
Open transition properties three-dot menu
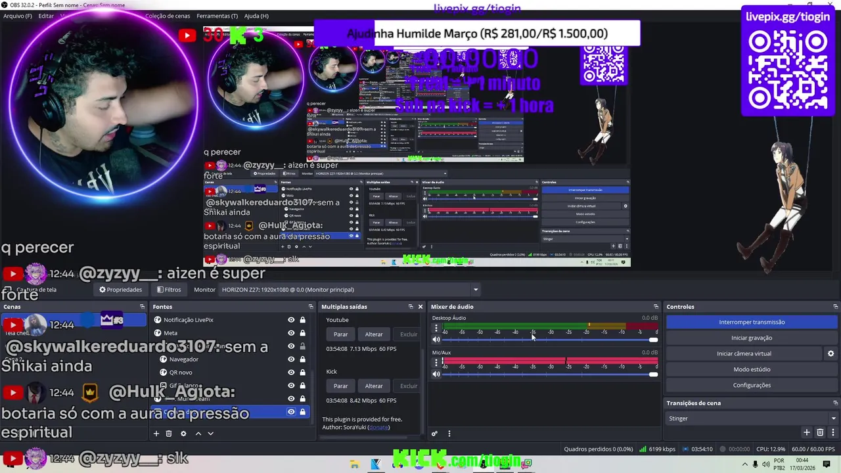pos(833,432)
